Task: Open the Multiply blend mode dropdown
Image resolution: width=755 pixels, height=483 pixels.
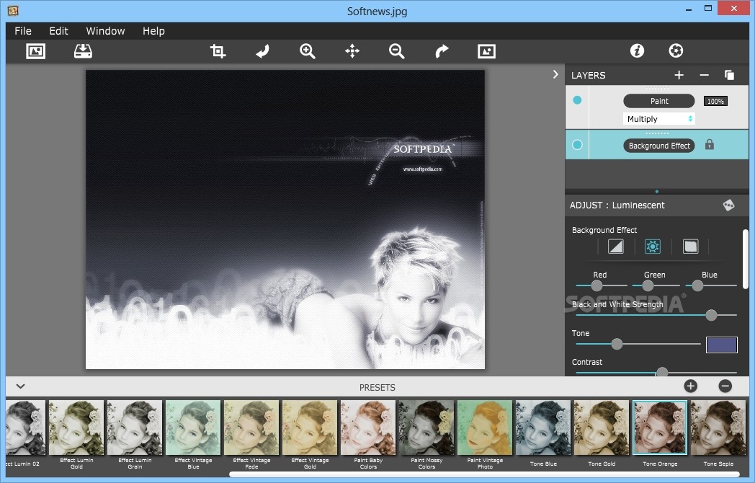Action: pyautogui.click(x=658, y=119)
